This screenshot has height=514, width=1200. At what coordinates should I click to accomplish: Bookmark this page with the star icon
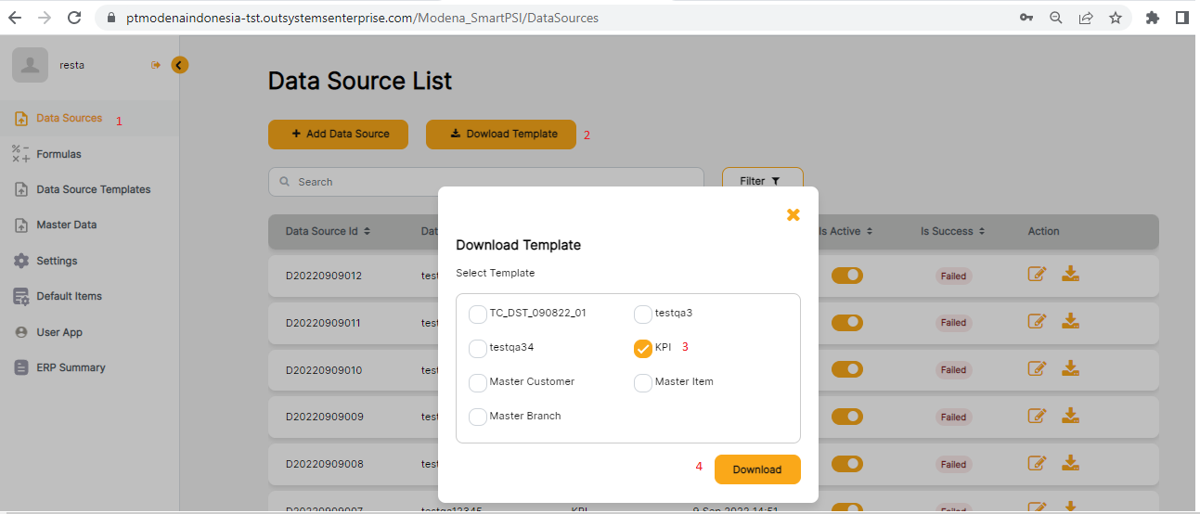[x=1115, y=18]
